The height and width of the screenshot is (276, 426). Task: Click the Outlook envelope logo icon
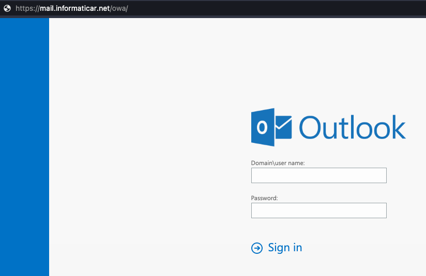(x=271, y=127)
